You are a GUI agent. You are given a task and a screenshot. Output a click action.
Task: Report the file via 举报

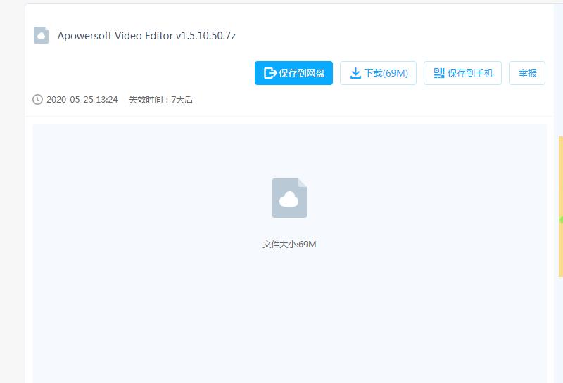(527, 73)
